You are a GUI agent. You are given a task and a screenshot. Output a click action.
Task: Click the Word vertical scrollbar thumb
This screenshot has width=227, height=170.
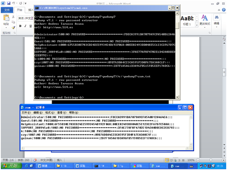(224, 72)
